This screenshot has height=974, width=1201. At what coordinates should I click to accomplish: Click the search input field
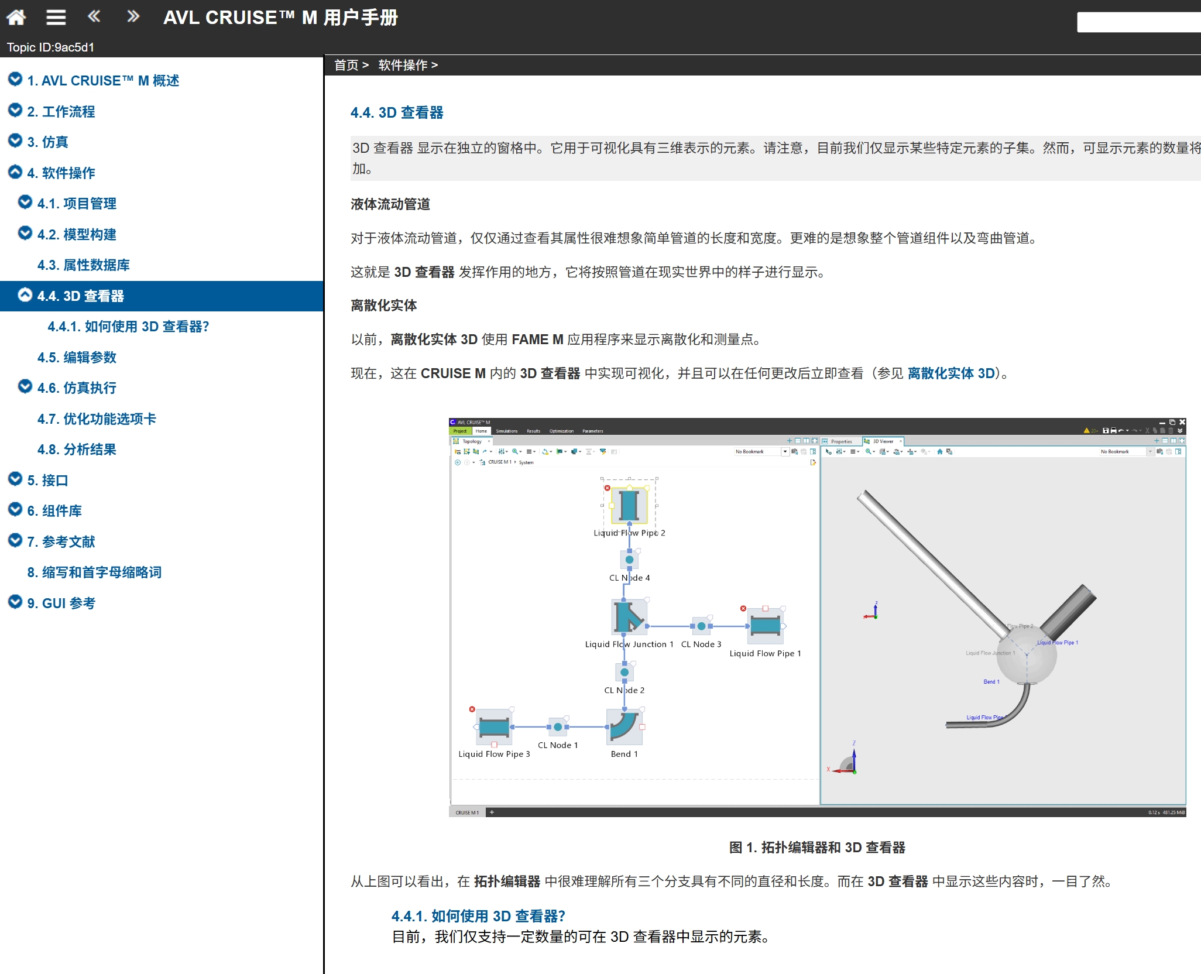pyautogui.click(x=1138, y=22)
